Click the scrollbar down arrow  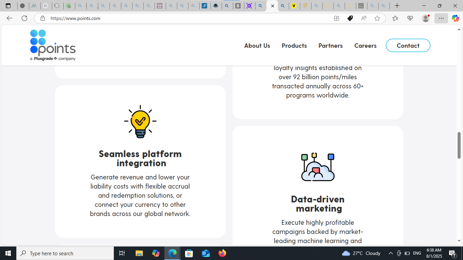[459, 241]
